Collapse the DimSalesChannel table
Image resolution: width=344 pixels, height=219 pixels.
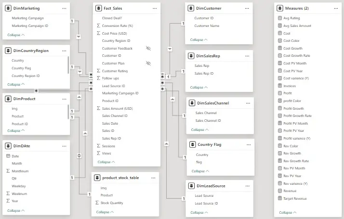199,129
